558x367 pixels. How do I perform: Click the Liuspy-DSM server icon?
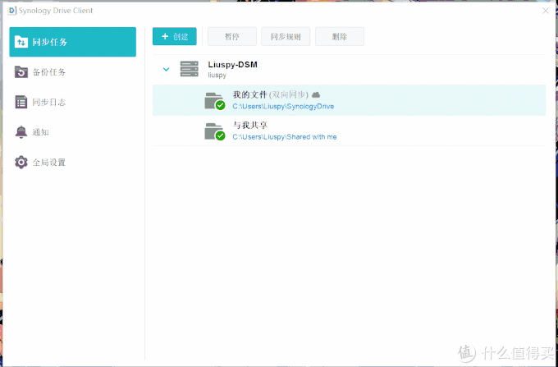coord(190,69)
